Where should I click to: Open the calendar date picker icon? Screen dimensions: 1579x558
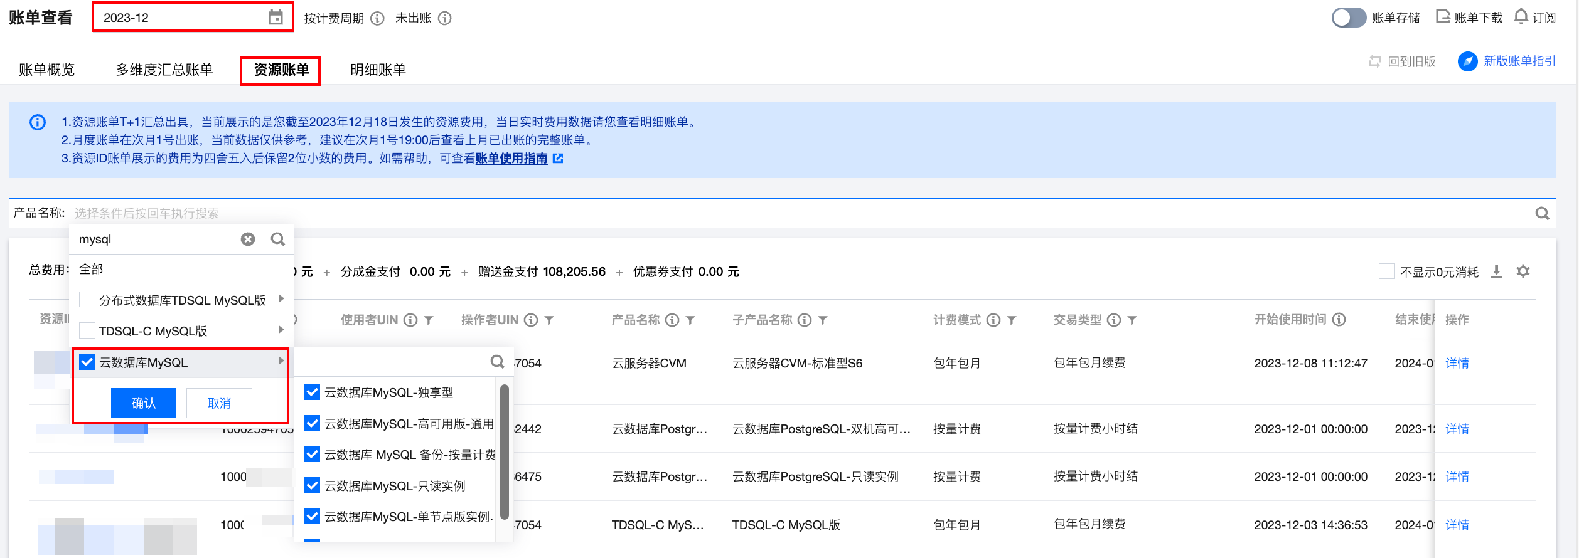click(x=276, y=18)
